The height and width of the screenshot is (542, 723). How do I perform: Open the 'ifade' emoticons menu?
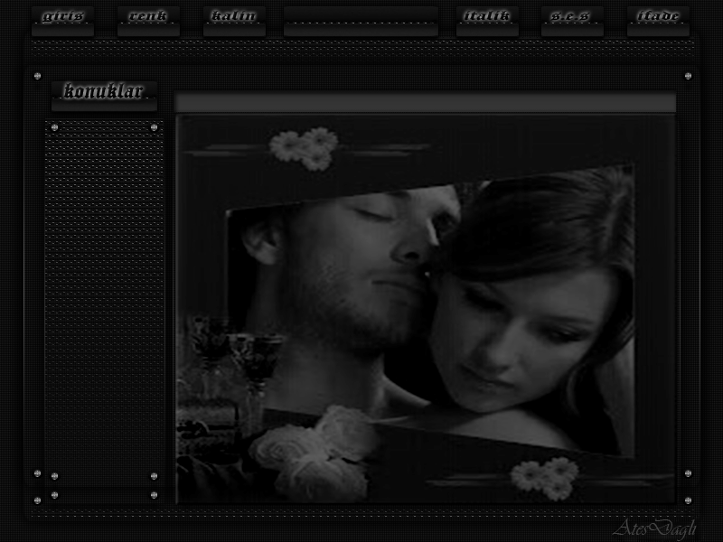[x=658, y=16]
